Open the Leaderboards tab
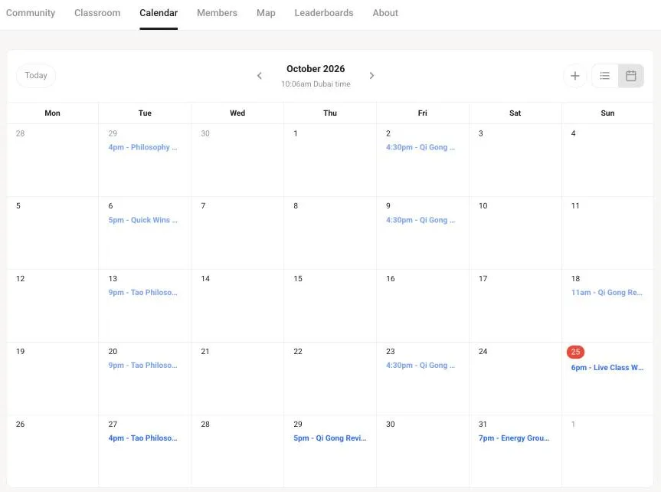The height and width of the screenshot is (492, 661). point(324,13)
